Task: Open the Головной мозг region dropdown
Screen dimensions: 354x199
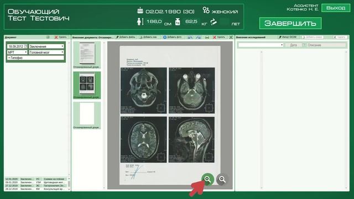Action: point(46,52)
